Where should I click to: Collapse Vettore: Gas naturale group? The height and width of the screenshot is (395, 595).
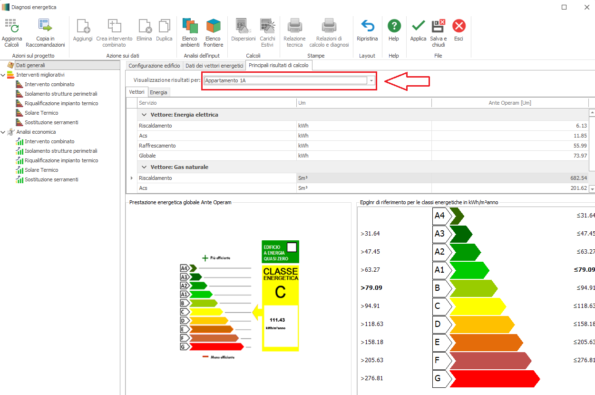click(x=144, y=167)
